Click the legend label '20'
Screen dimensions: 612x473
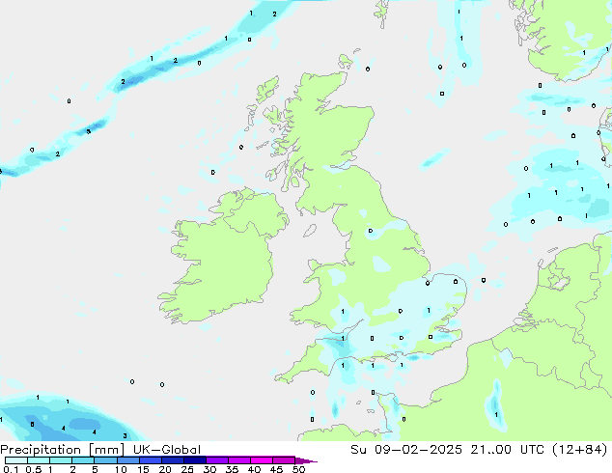[165, 469]
